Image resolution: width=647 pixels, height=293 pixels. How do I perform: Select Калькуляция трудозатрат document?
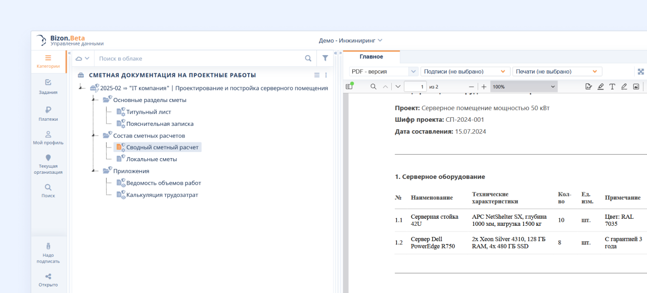(x=162, y=194)
